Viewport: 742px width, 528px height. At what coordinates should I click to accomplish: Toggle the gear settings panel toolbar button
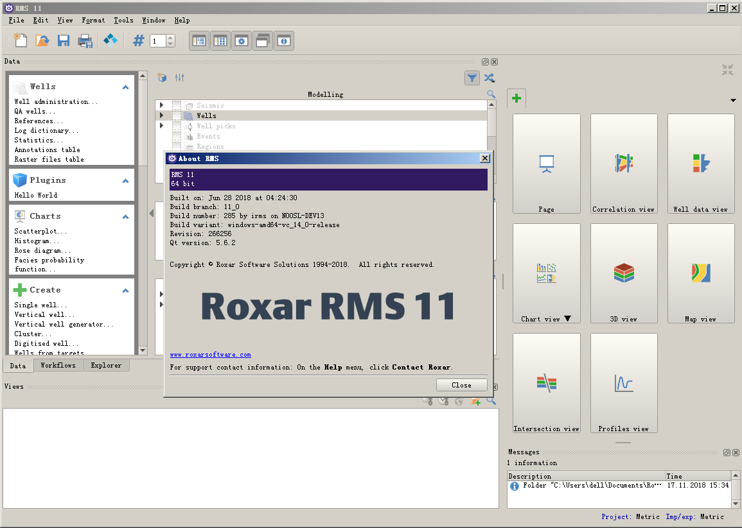coord(242,41)
